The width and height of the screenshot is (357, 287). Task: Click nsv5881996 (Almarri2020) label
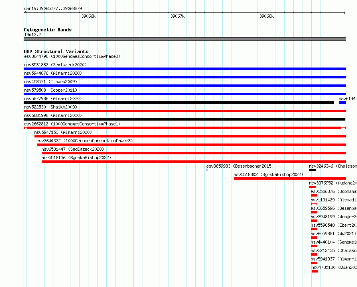click(x=53, y=115)
